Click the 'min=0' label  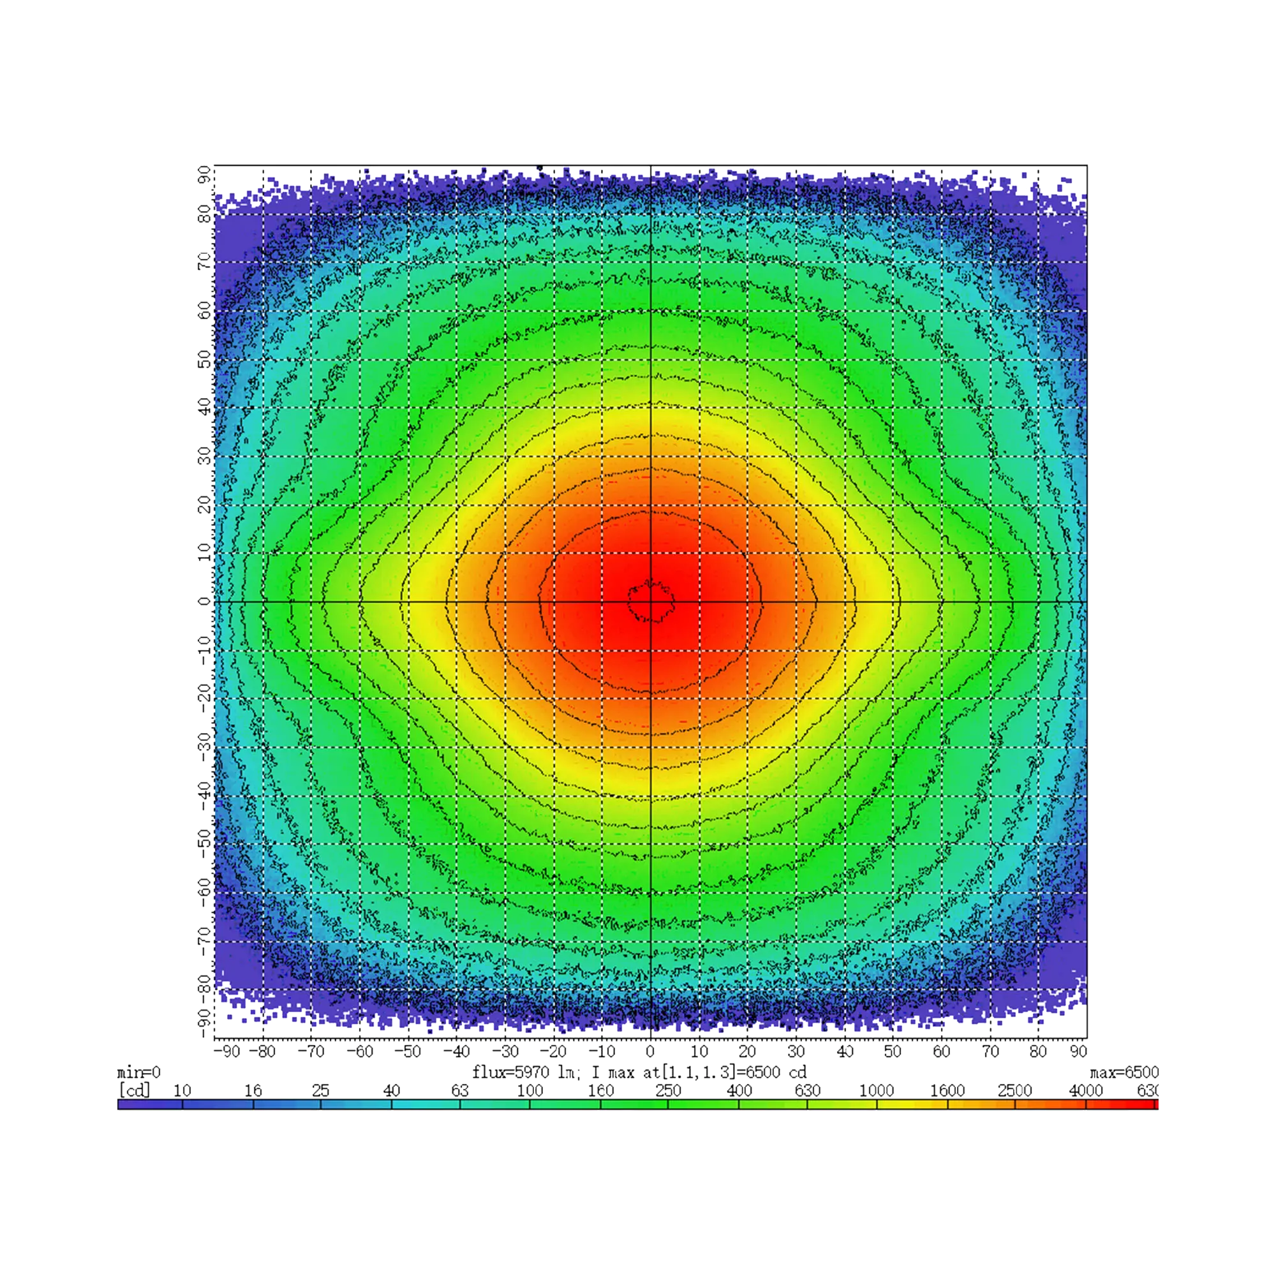139,1072
